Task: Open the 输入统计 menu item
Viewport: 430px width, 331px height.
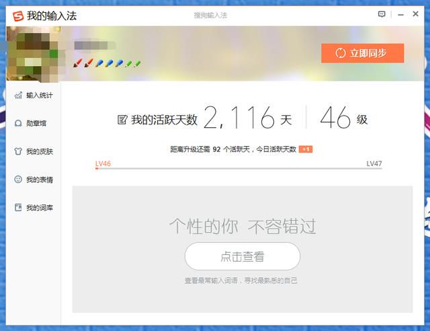Action: 34,96
